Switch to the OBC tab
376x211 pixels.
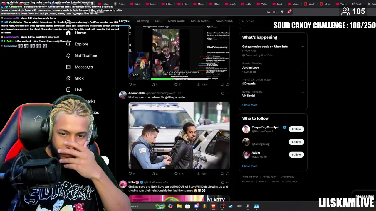click(x=158, y=21)
